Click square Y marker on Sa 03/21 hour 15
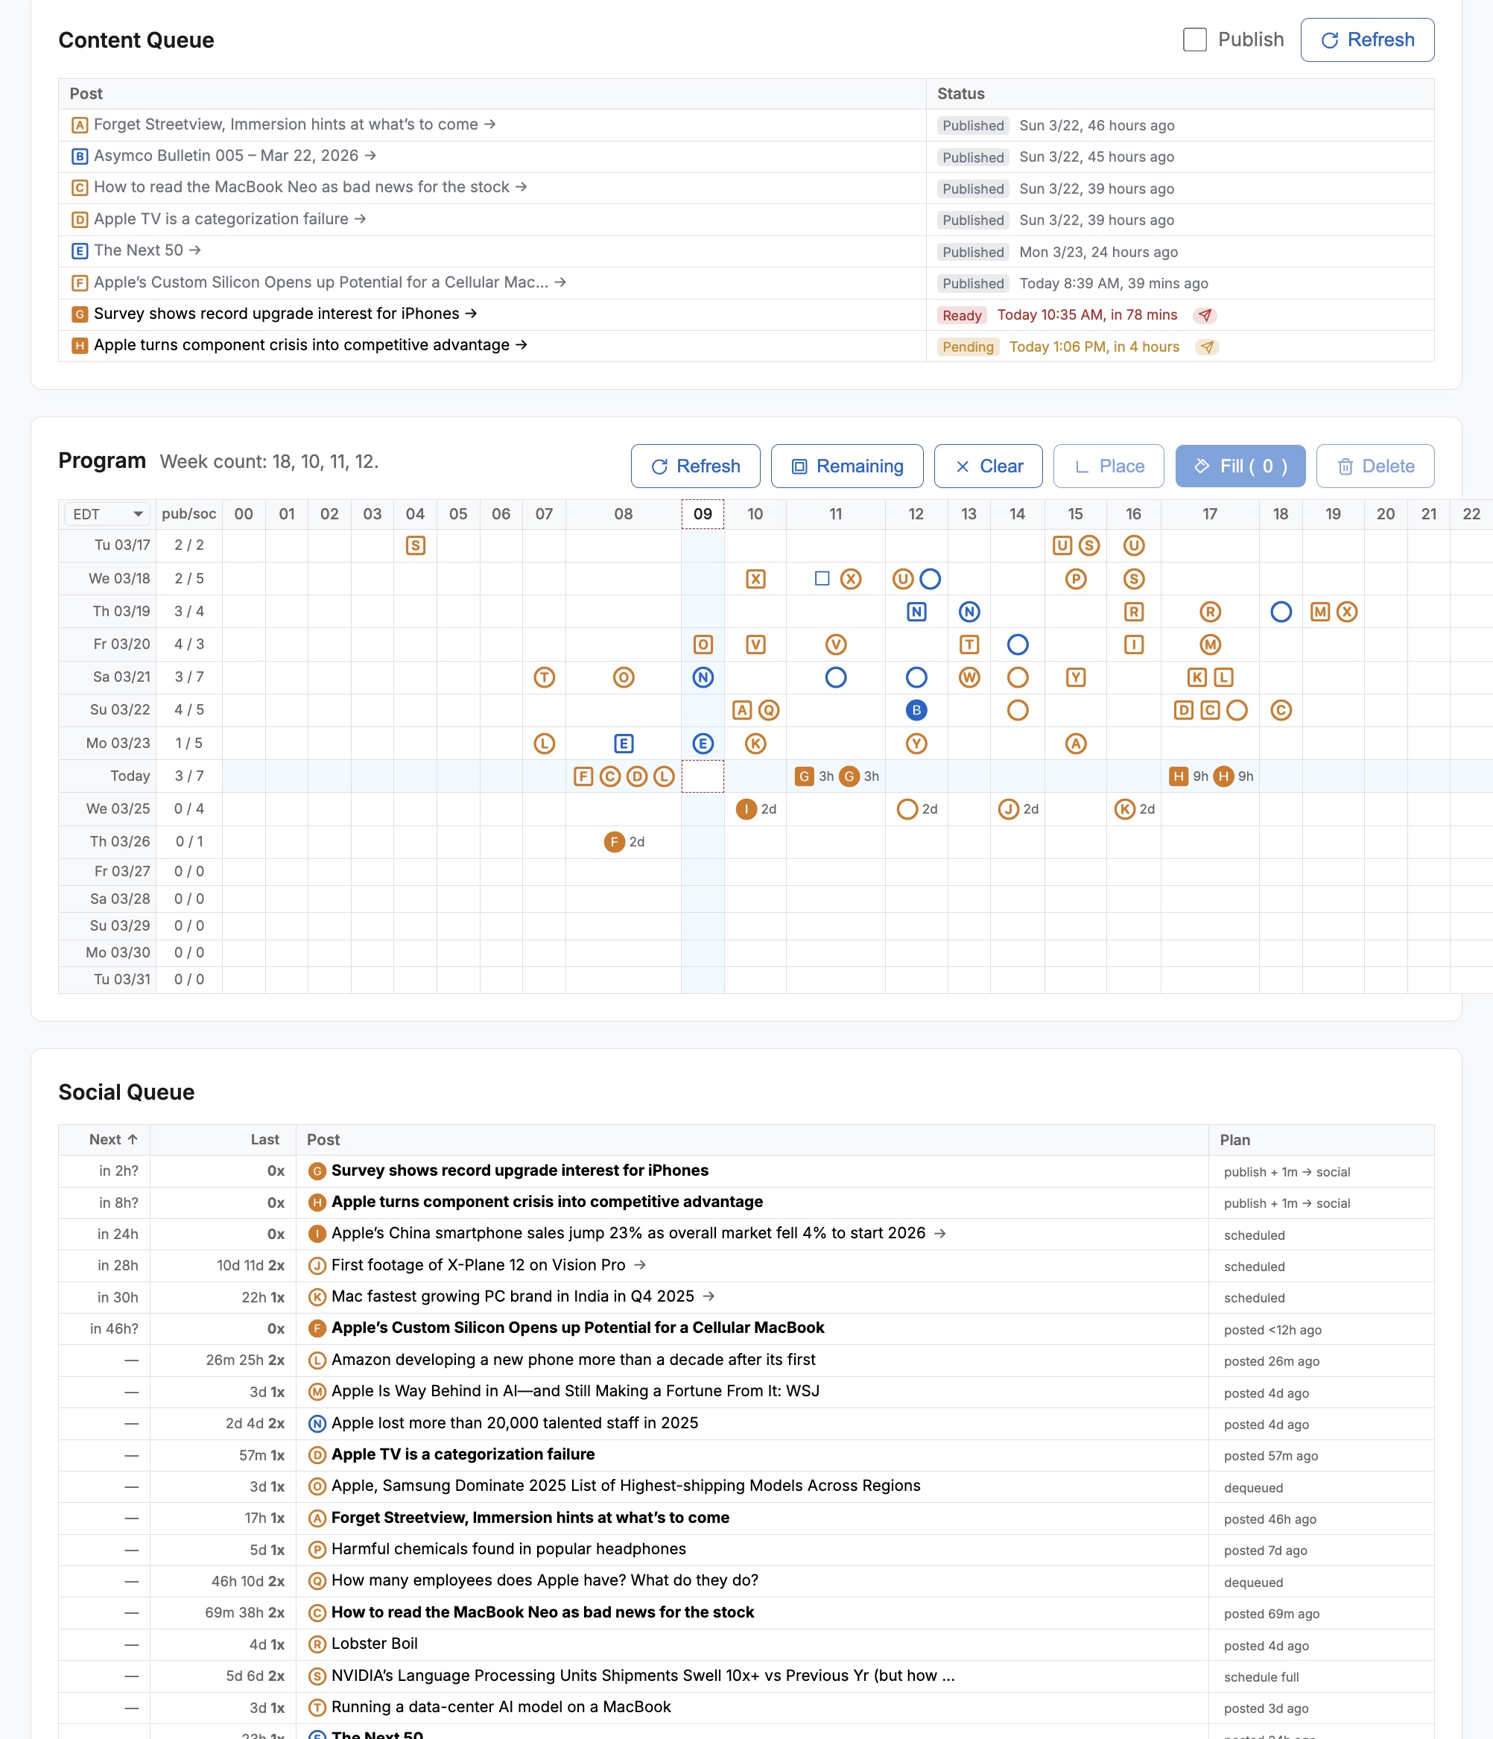1493x1739 pixels. point(1076,677)
